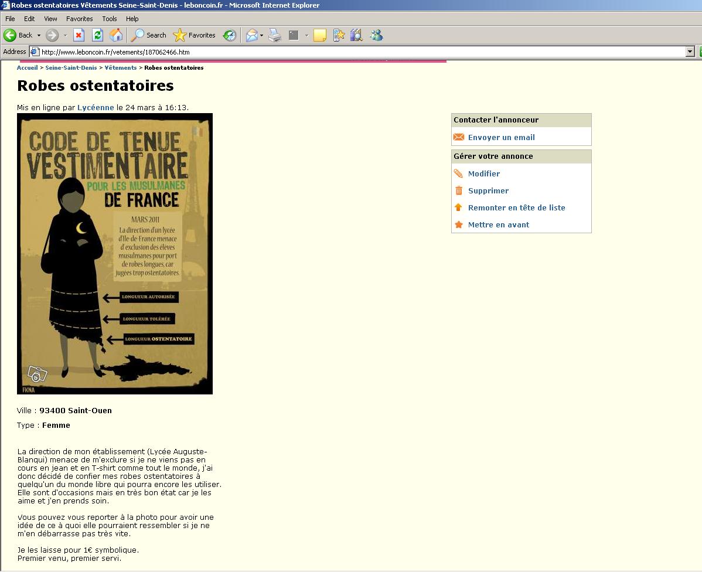The width and height of the screenshot is (702, 572).
Task: Follow the Seine-Saint-Denis breadcrumb link
Action: click(71, 67)
